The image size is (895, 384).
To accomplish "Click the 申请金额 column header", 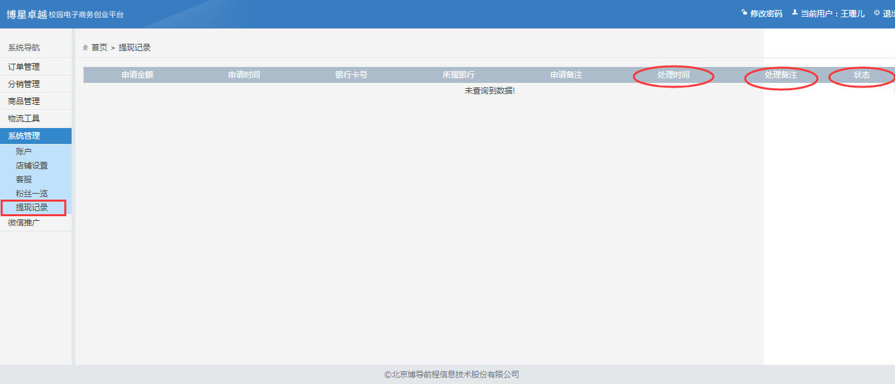I will click(137, 75).
